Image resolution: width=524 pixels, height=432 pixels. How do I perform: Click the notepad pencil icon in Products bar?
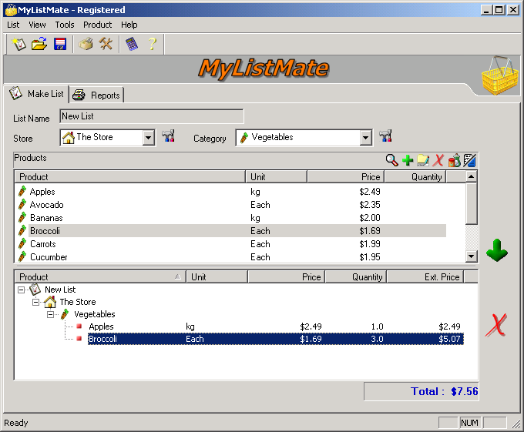pyautogui.click(x=469, y=160)
